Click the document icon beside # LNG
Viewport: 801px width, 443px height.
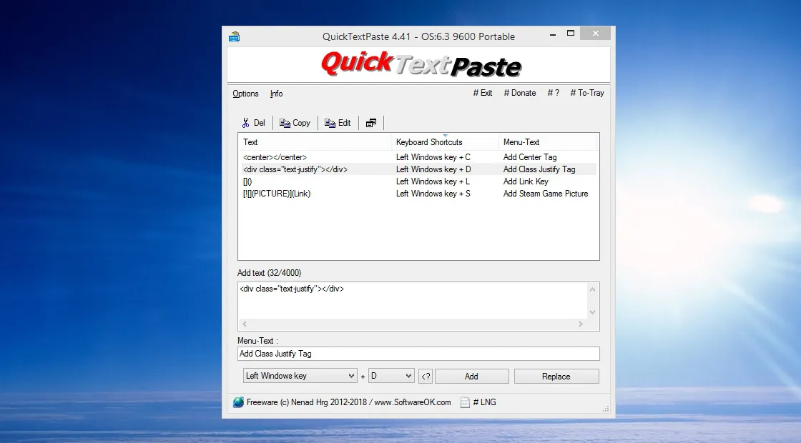(465, 402)
